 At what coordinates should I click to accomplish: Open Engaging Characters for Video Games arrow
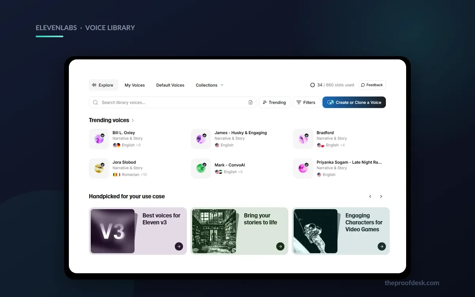click(382, 246)
